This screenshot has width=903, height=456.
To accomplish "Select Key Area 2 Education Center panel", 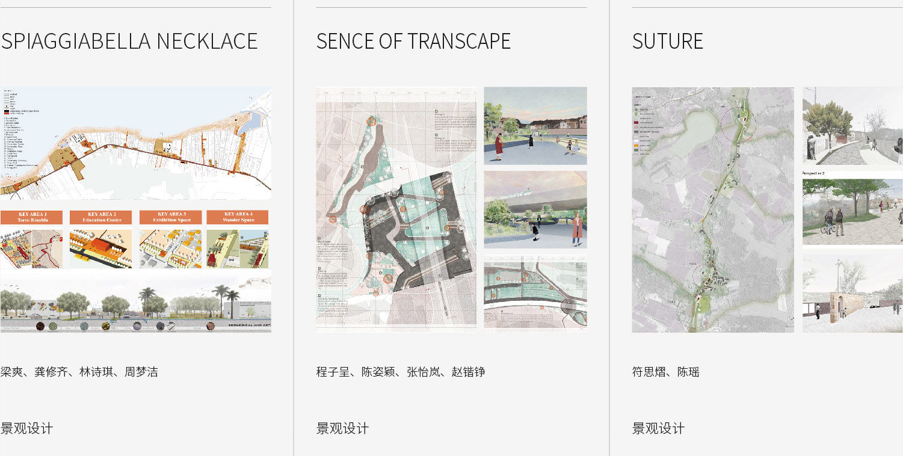I will pos(100,239).
